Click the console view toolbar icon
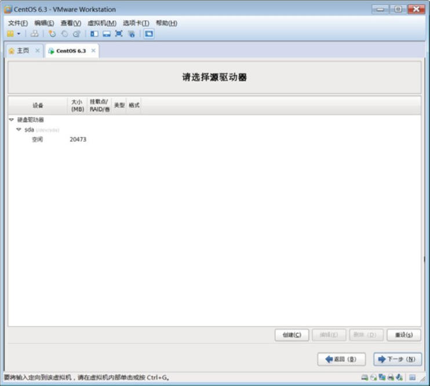The height and width of the screenshot is (386, 430). (149, 34)
